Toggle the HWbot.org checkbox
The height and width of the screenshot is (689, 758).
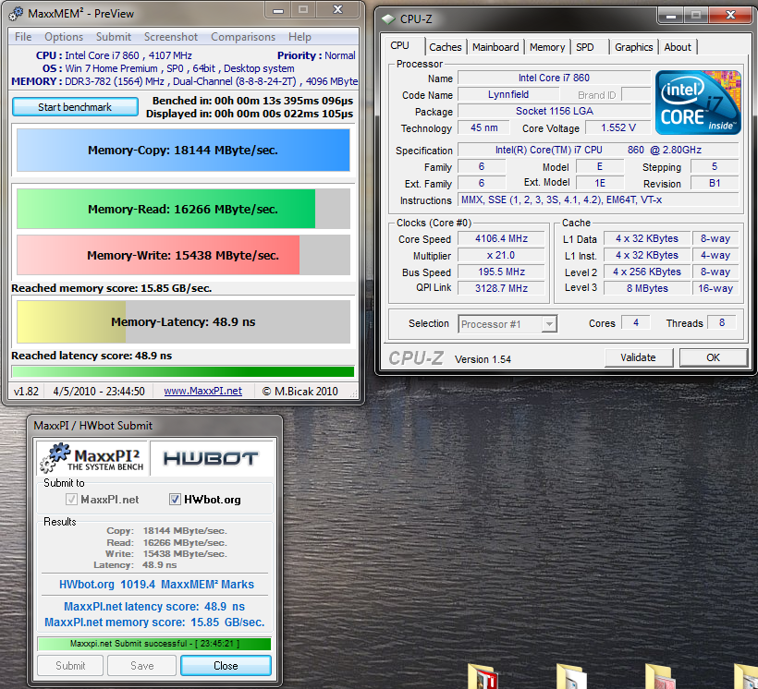coord(175,499)
